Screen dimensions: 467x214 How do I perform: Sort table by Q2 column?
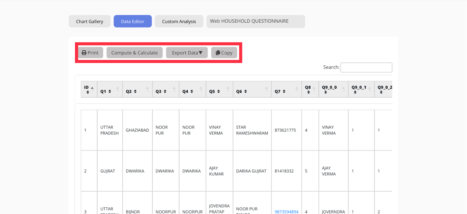point(137,89)
